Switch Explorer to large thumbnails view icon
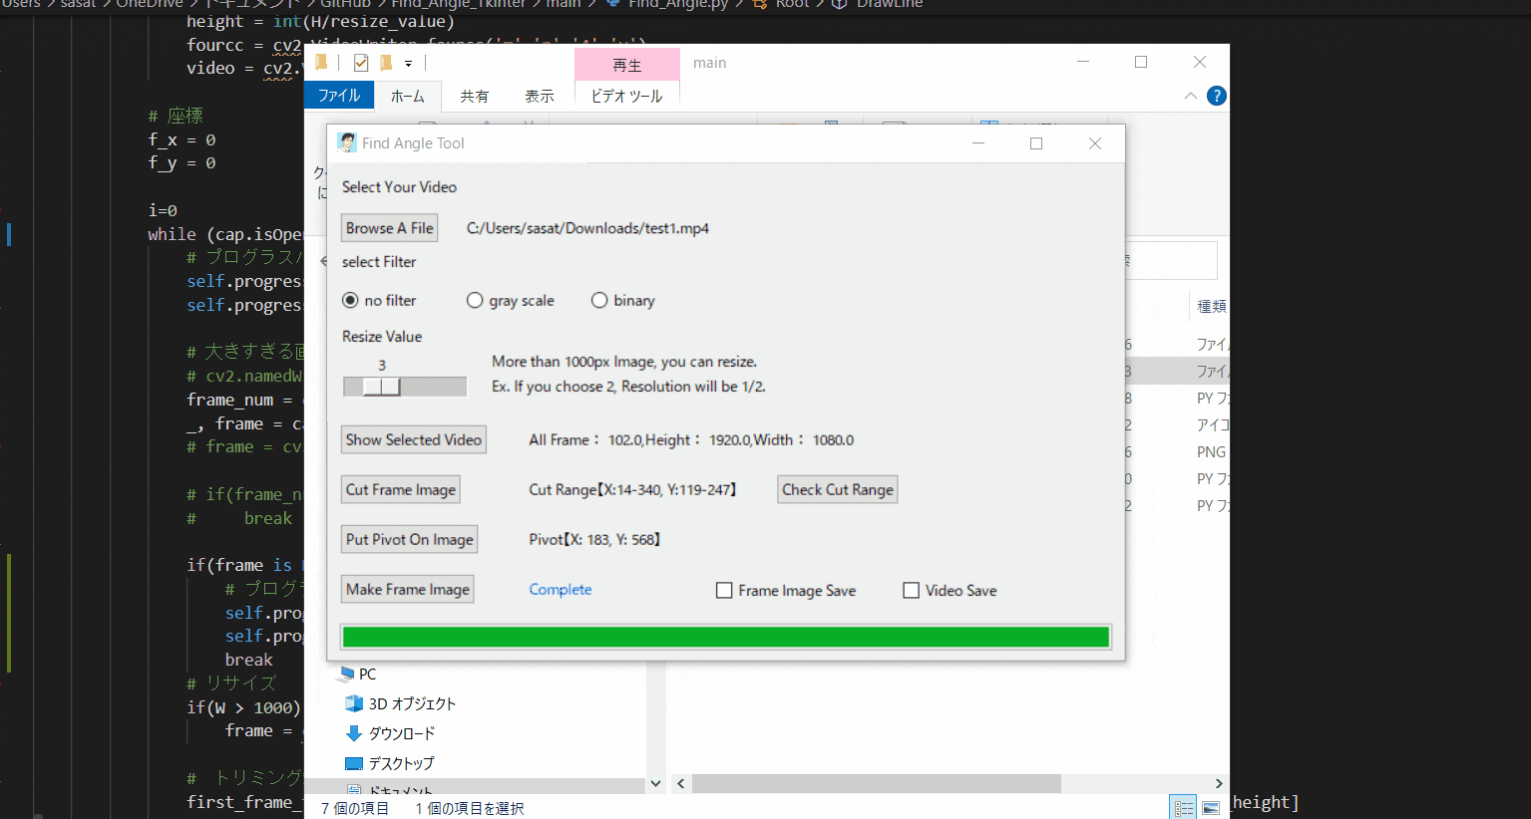 pos(1211,808)
